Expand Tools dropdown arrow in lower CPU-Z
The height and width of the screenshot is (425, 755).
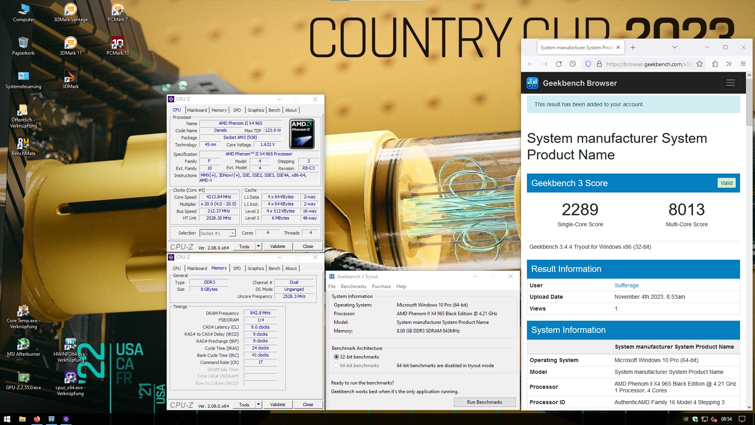pyautogui.click(x=258, y=405)
